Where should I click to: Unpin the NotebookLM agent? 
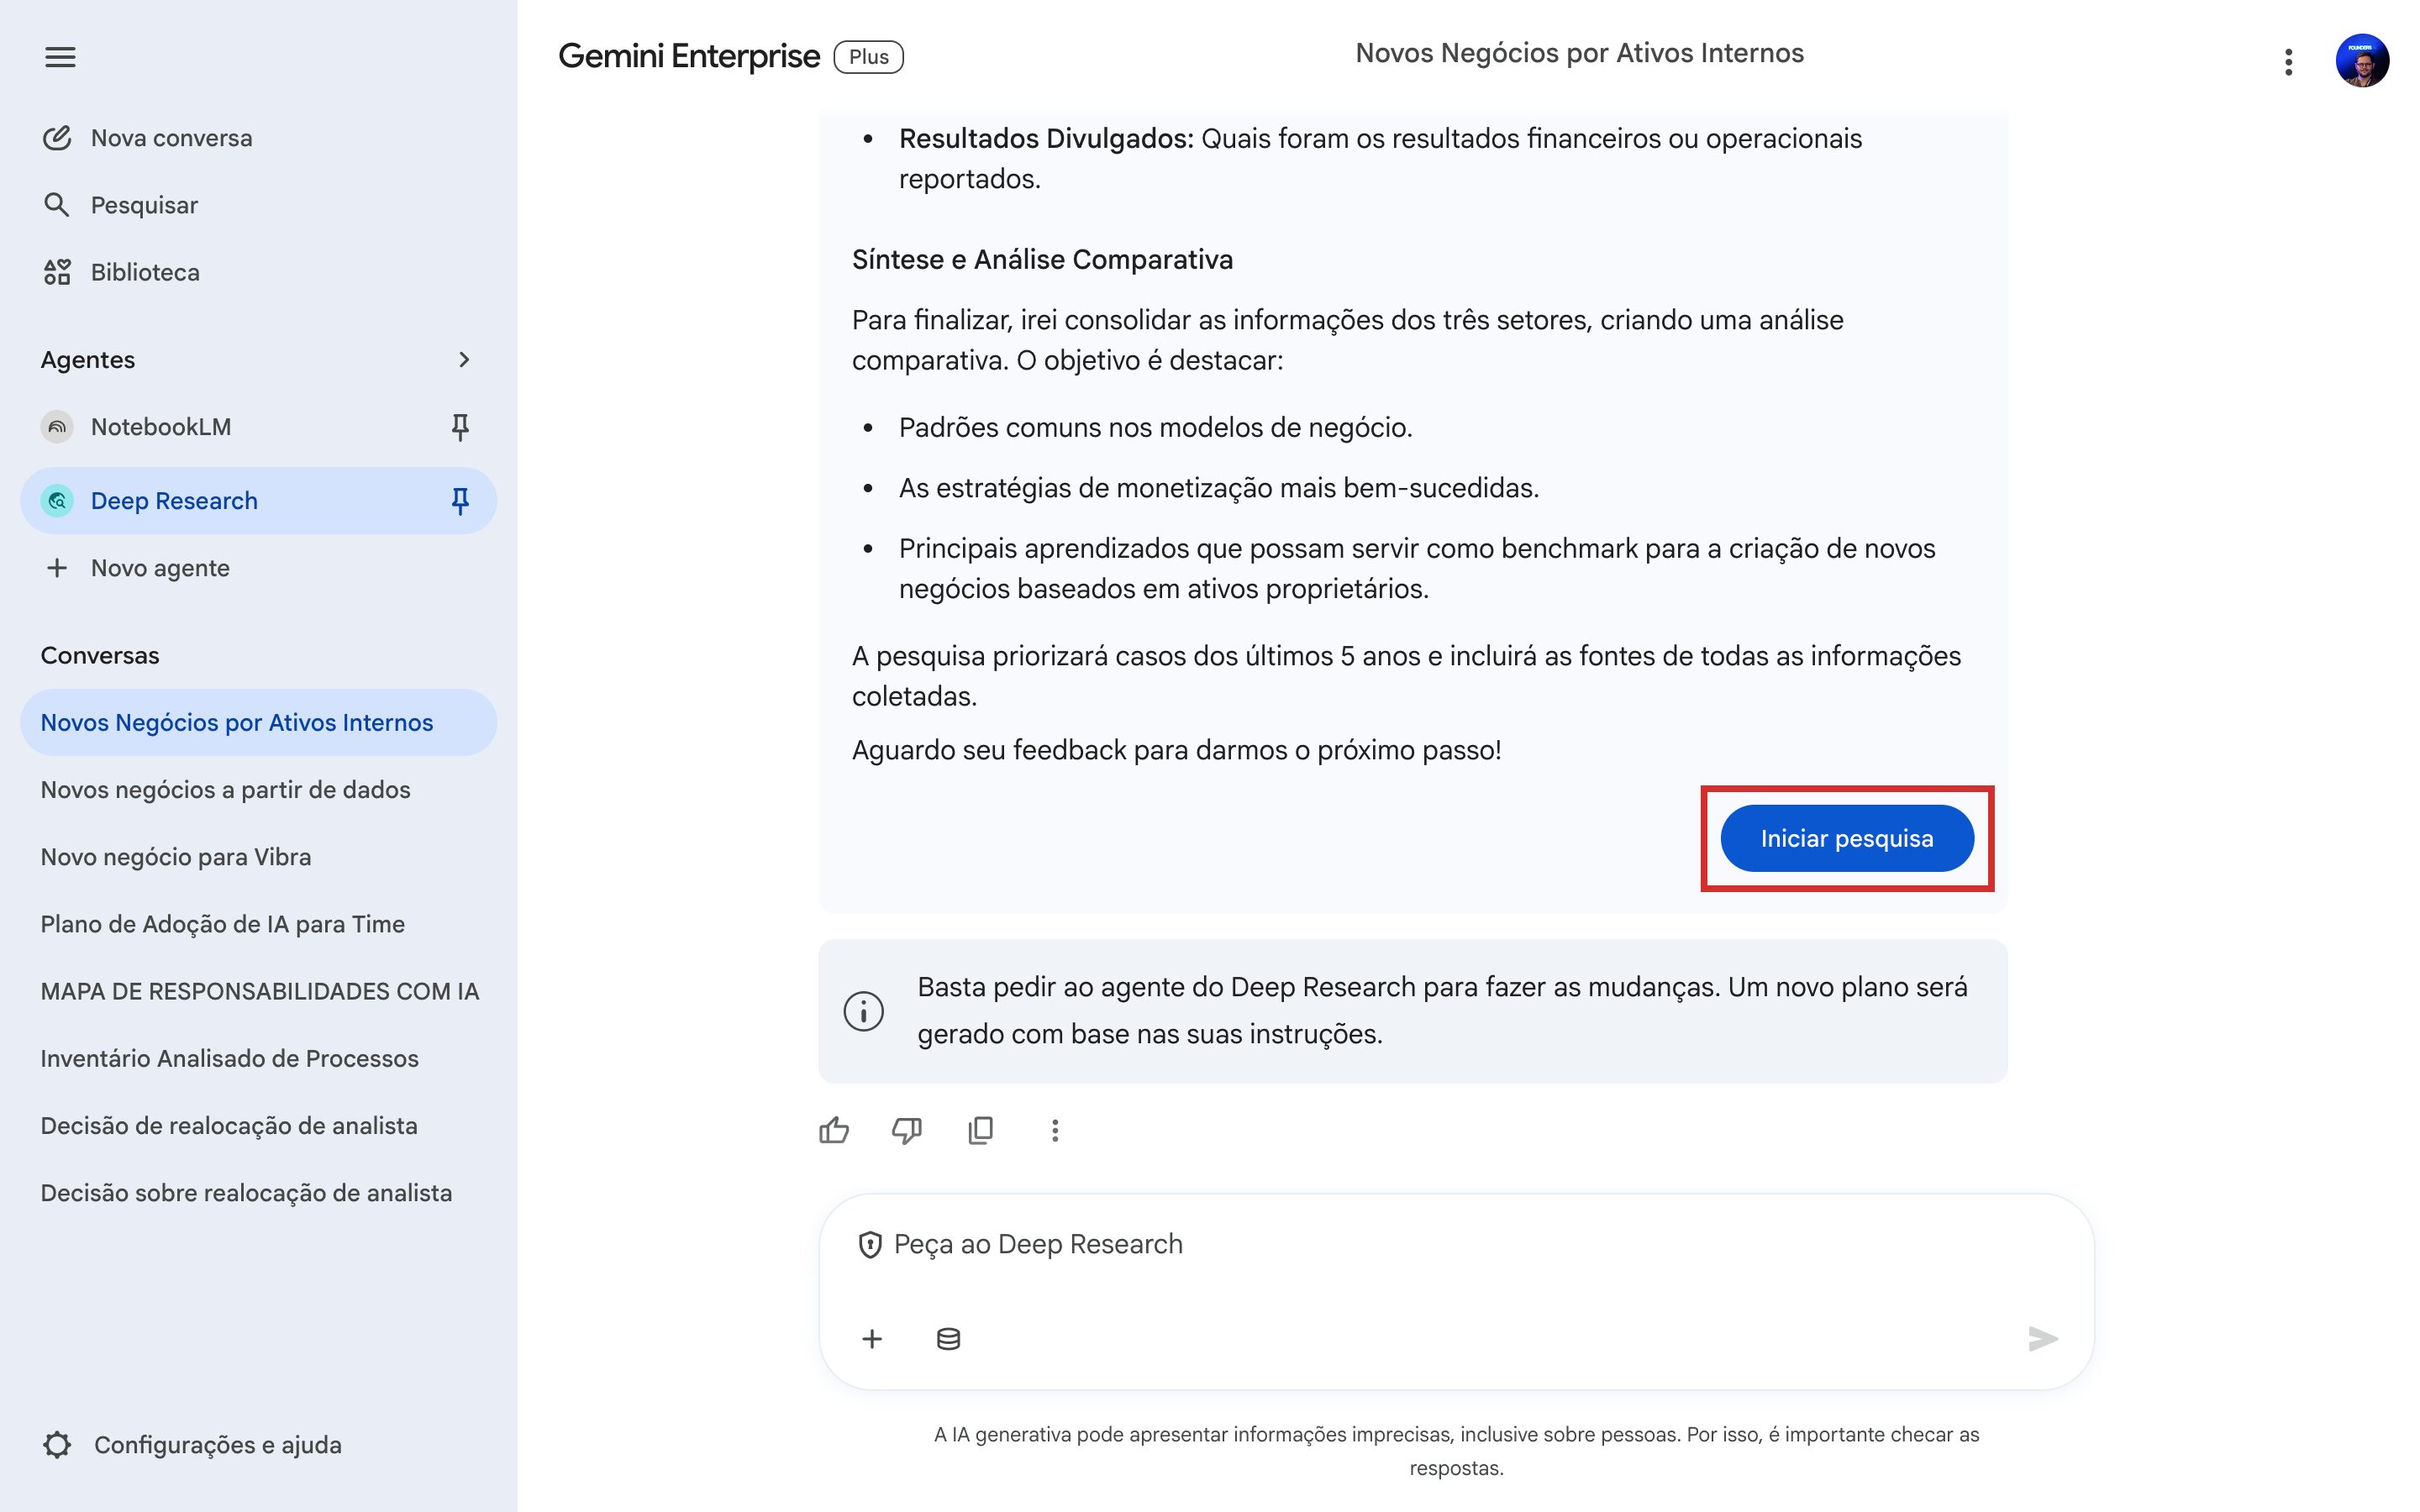click(x=460, y=427)
